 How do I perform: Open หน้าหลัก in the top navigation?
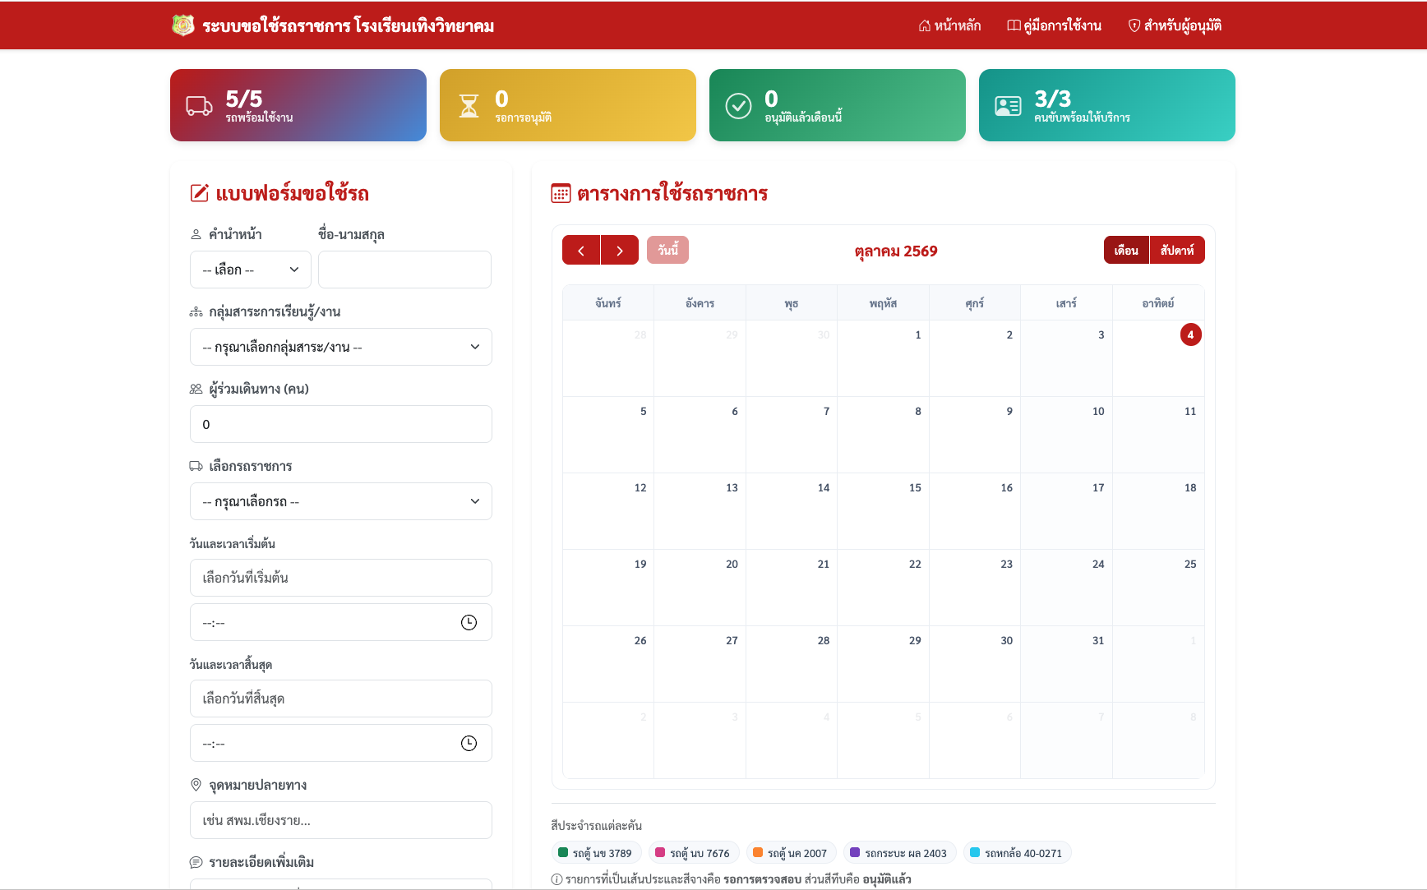pos(949,25)
